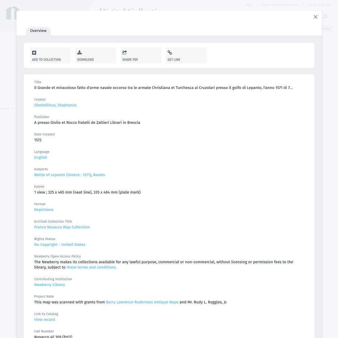This screenshot has width=338, height=338.
Task: Click the extent text '1 view ; 325 x 465 mm'
Action: pos(87,192)
